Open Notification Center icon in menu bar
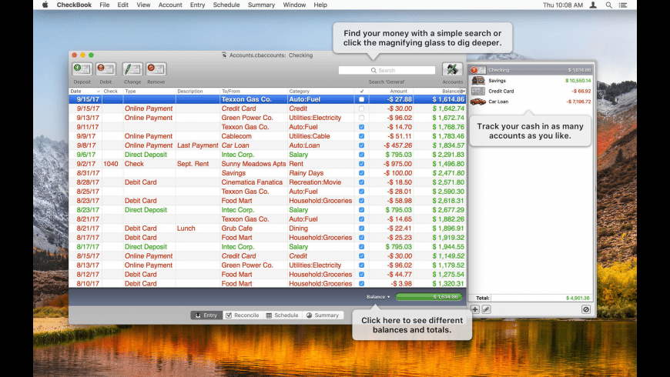Screen dimensions: 670x377 623,5
